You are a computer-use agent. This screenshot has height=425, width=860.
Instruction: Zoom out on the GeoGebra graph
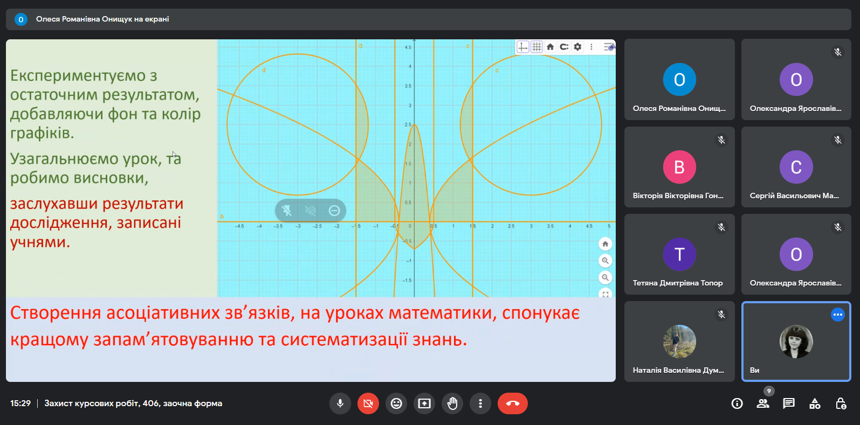(x=606, y=277)
